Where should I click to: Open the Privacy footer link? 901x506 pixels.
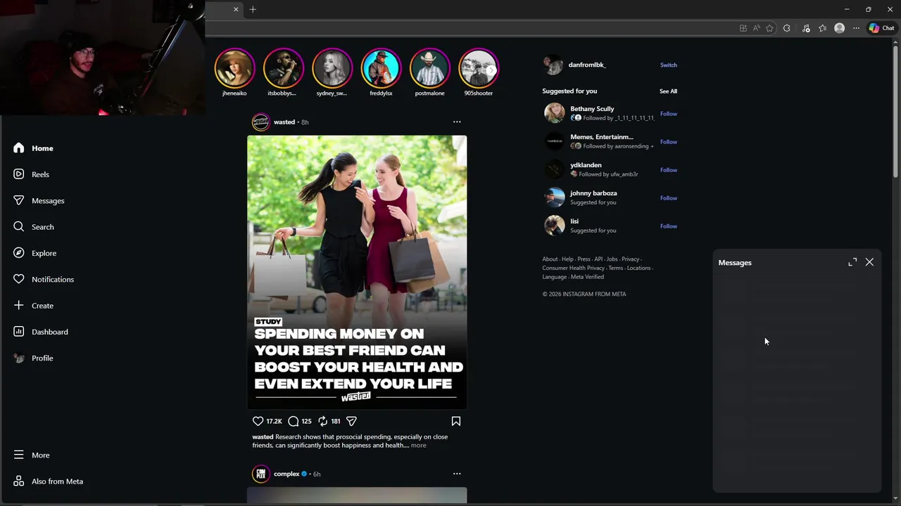631,259
